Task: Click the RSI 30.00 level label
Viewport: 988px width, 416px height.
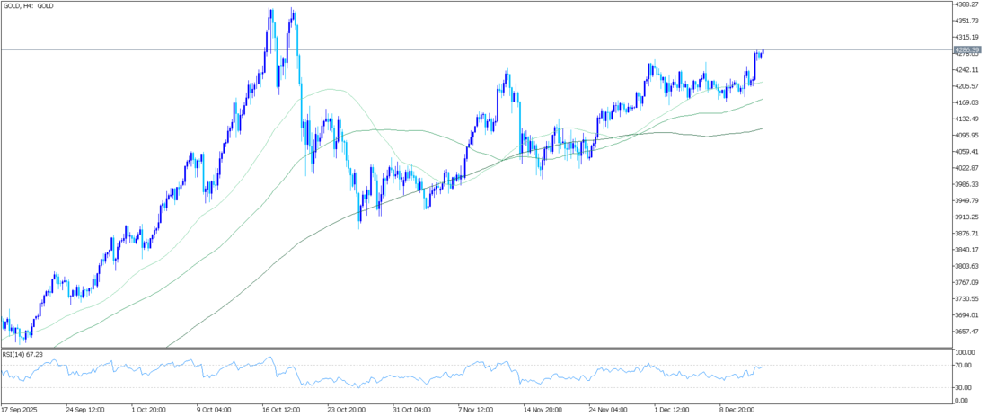Action: 963,387
